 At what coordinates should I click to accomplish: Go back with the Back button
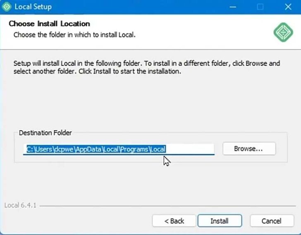174,221
